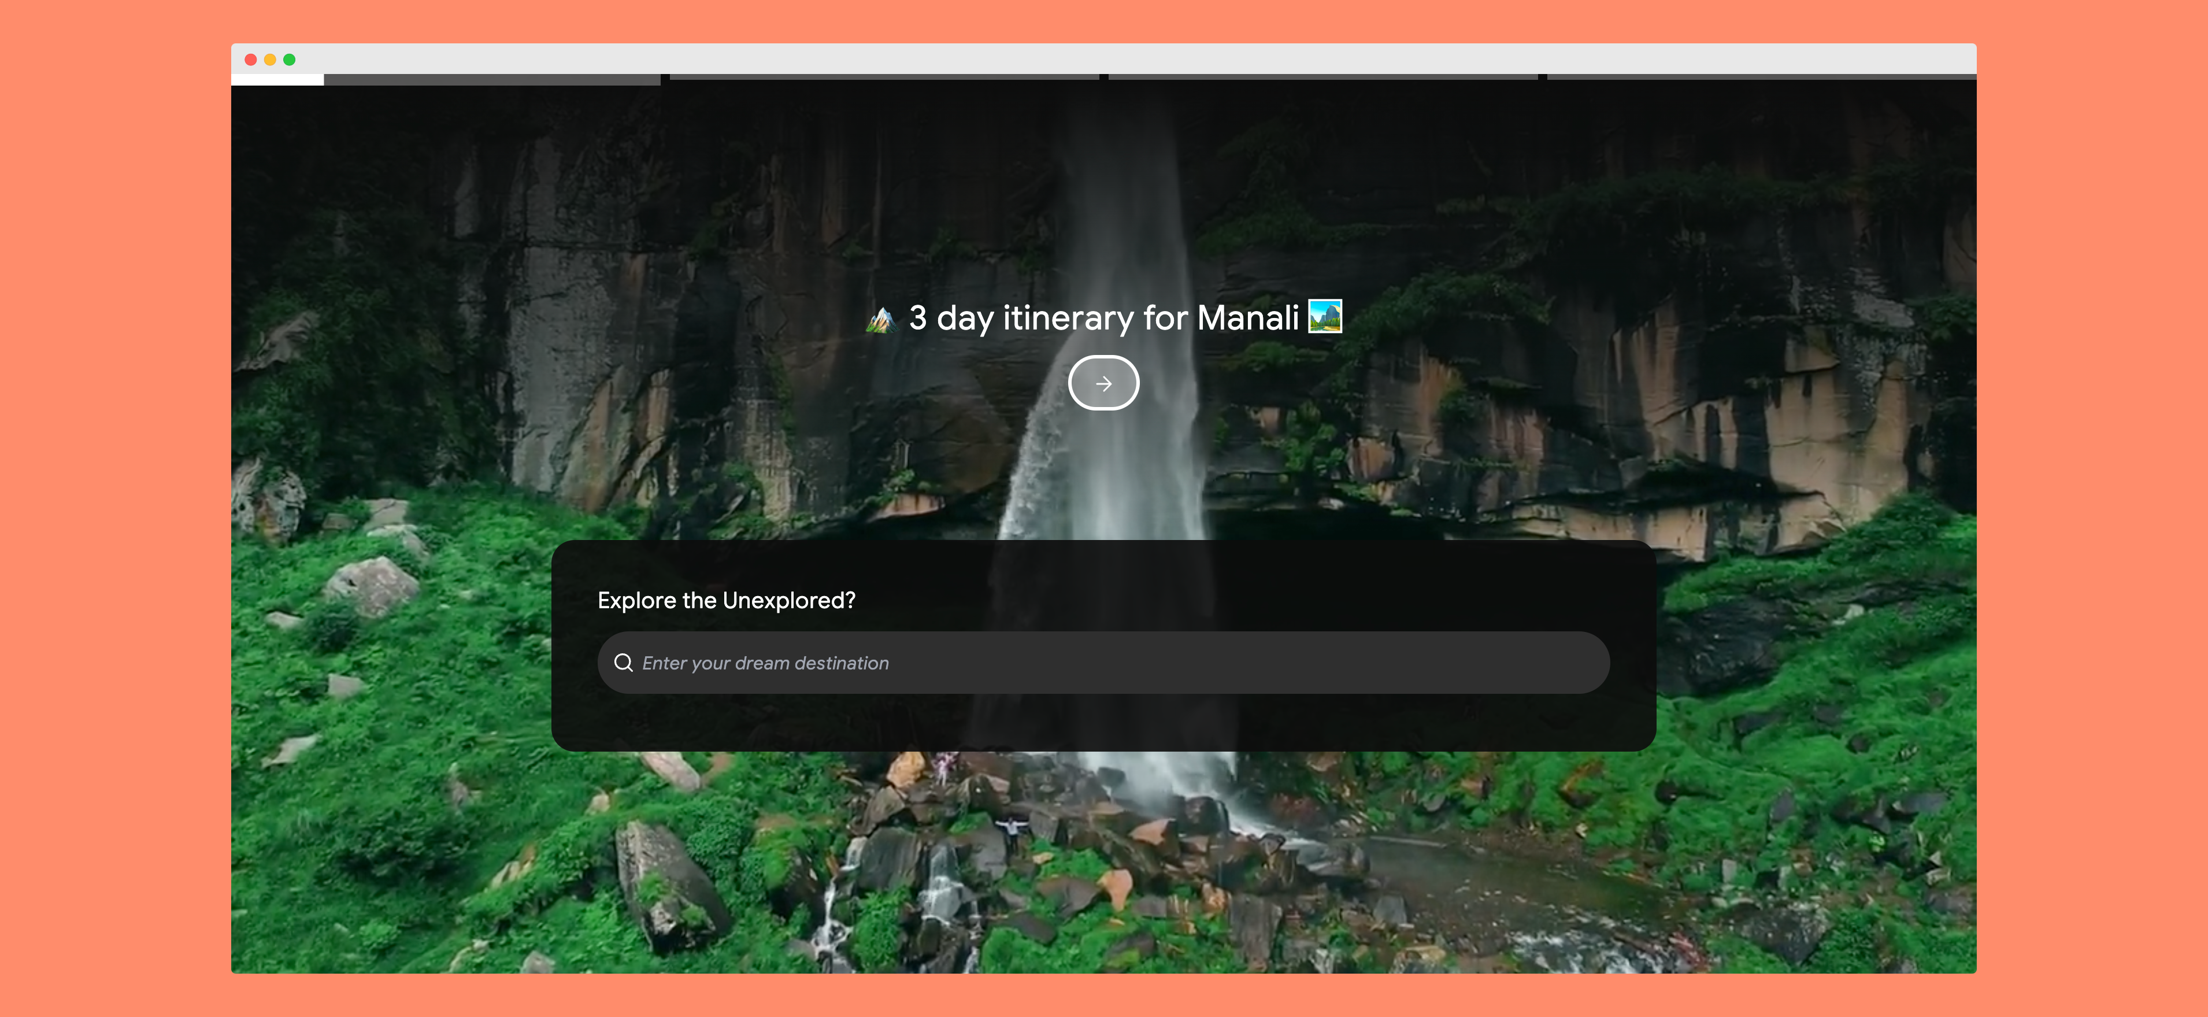This screenshot has height=1017, width=2208.
Task: Click the landscape picture emoji after Manali
Action: click(1324, 316)
